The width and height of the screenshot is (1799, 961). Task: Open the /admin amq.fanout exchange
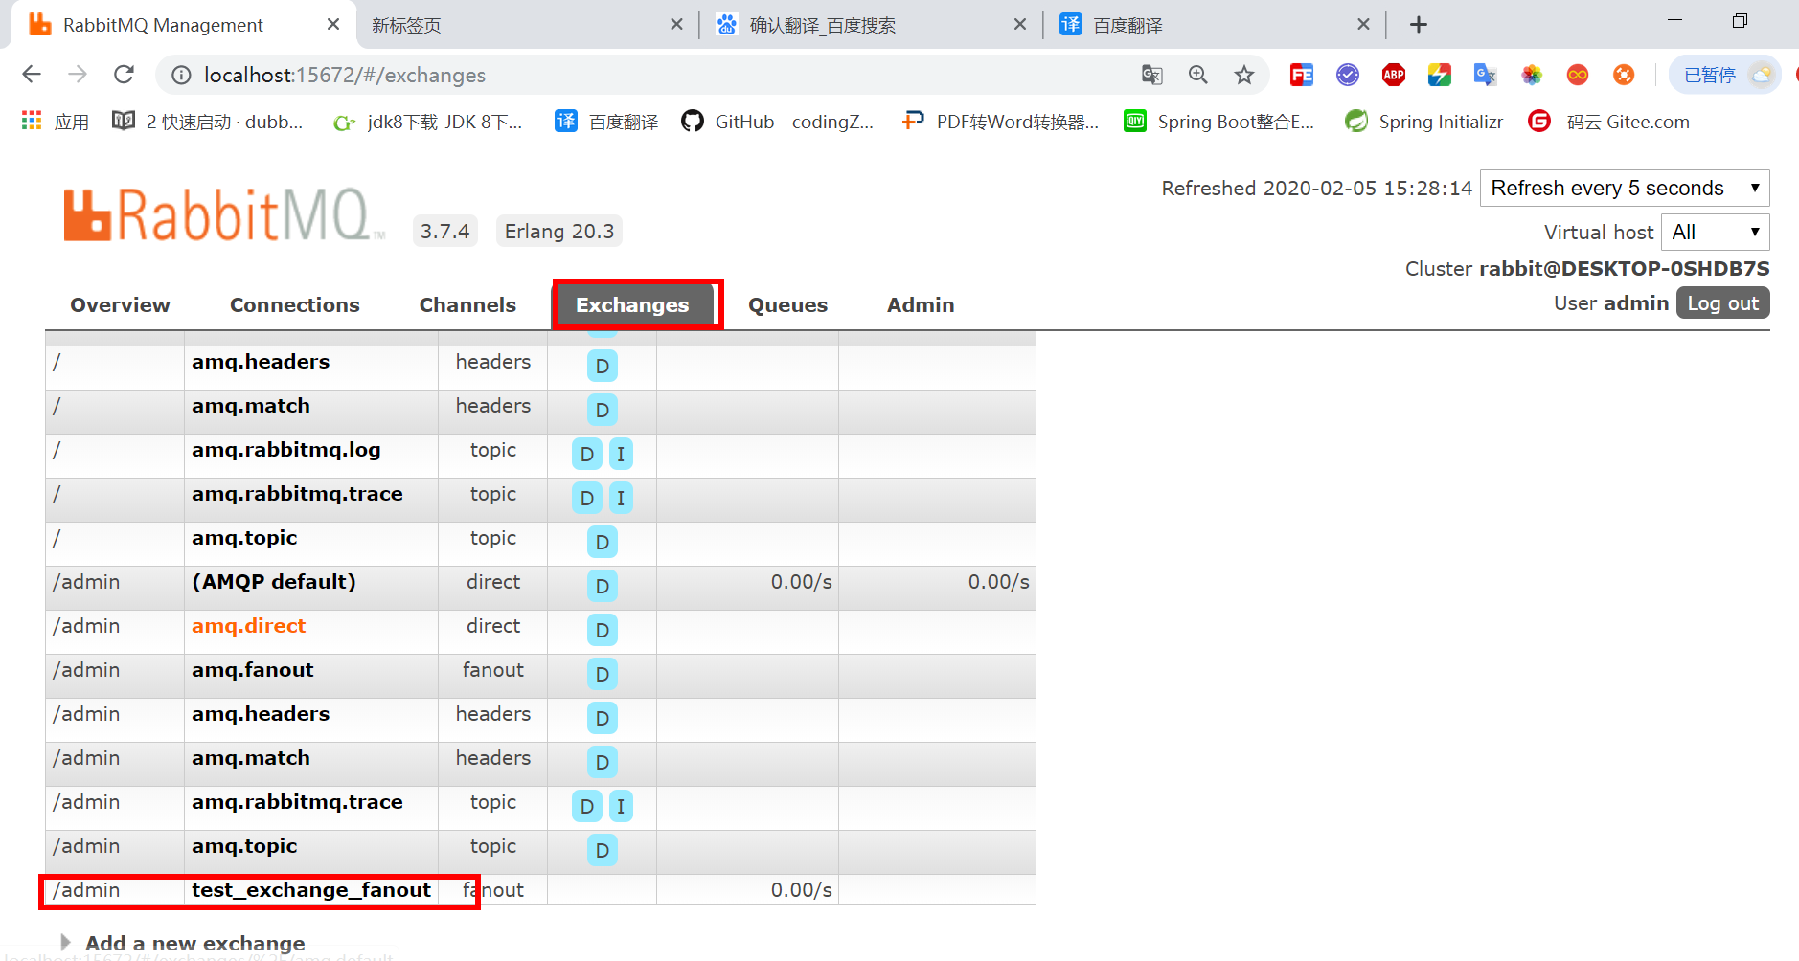252,670
